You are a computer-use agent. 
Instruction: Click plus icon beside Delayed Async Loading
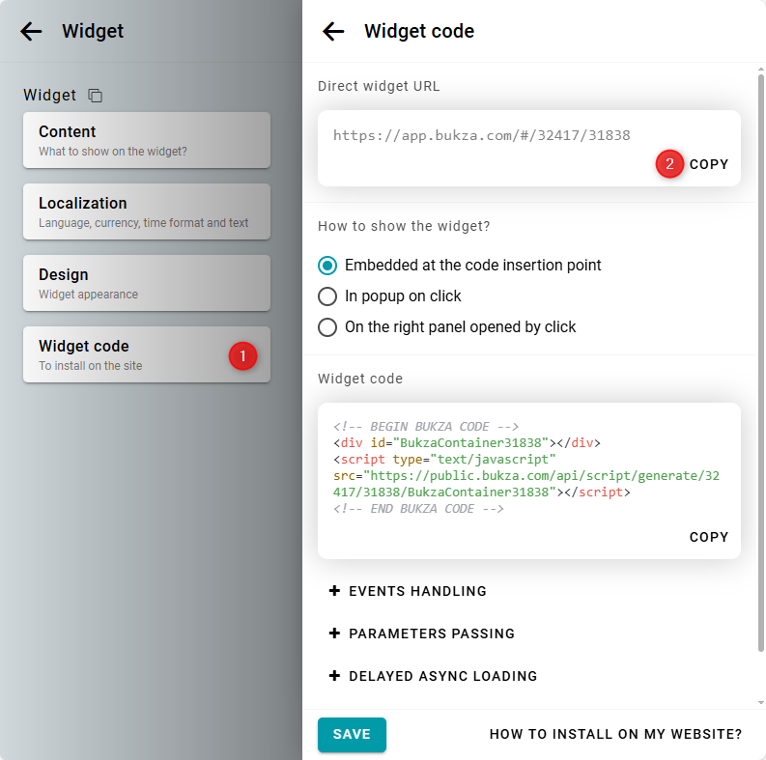point(335,676)
